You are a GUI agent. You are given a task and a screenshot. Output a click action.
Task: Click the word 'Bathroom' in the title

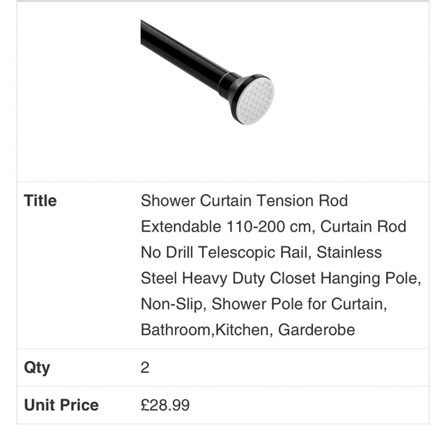(176, 330)
